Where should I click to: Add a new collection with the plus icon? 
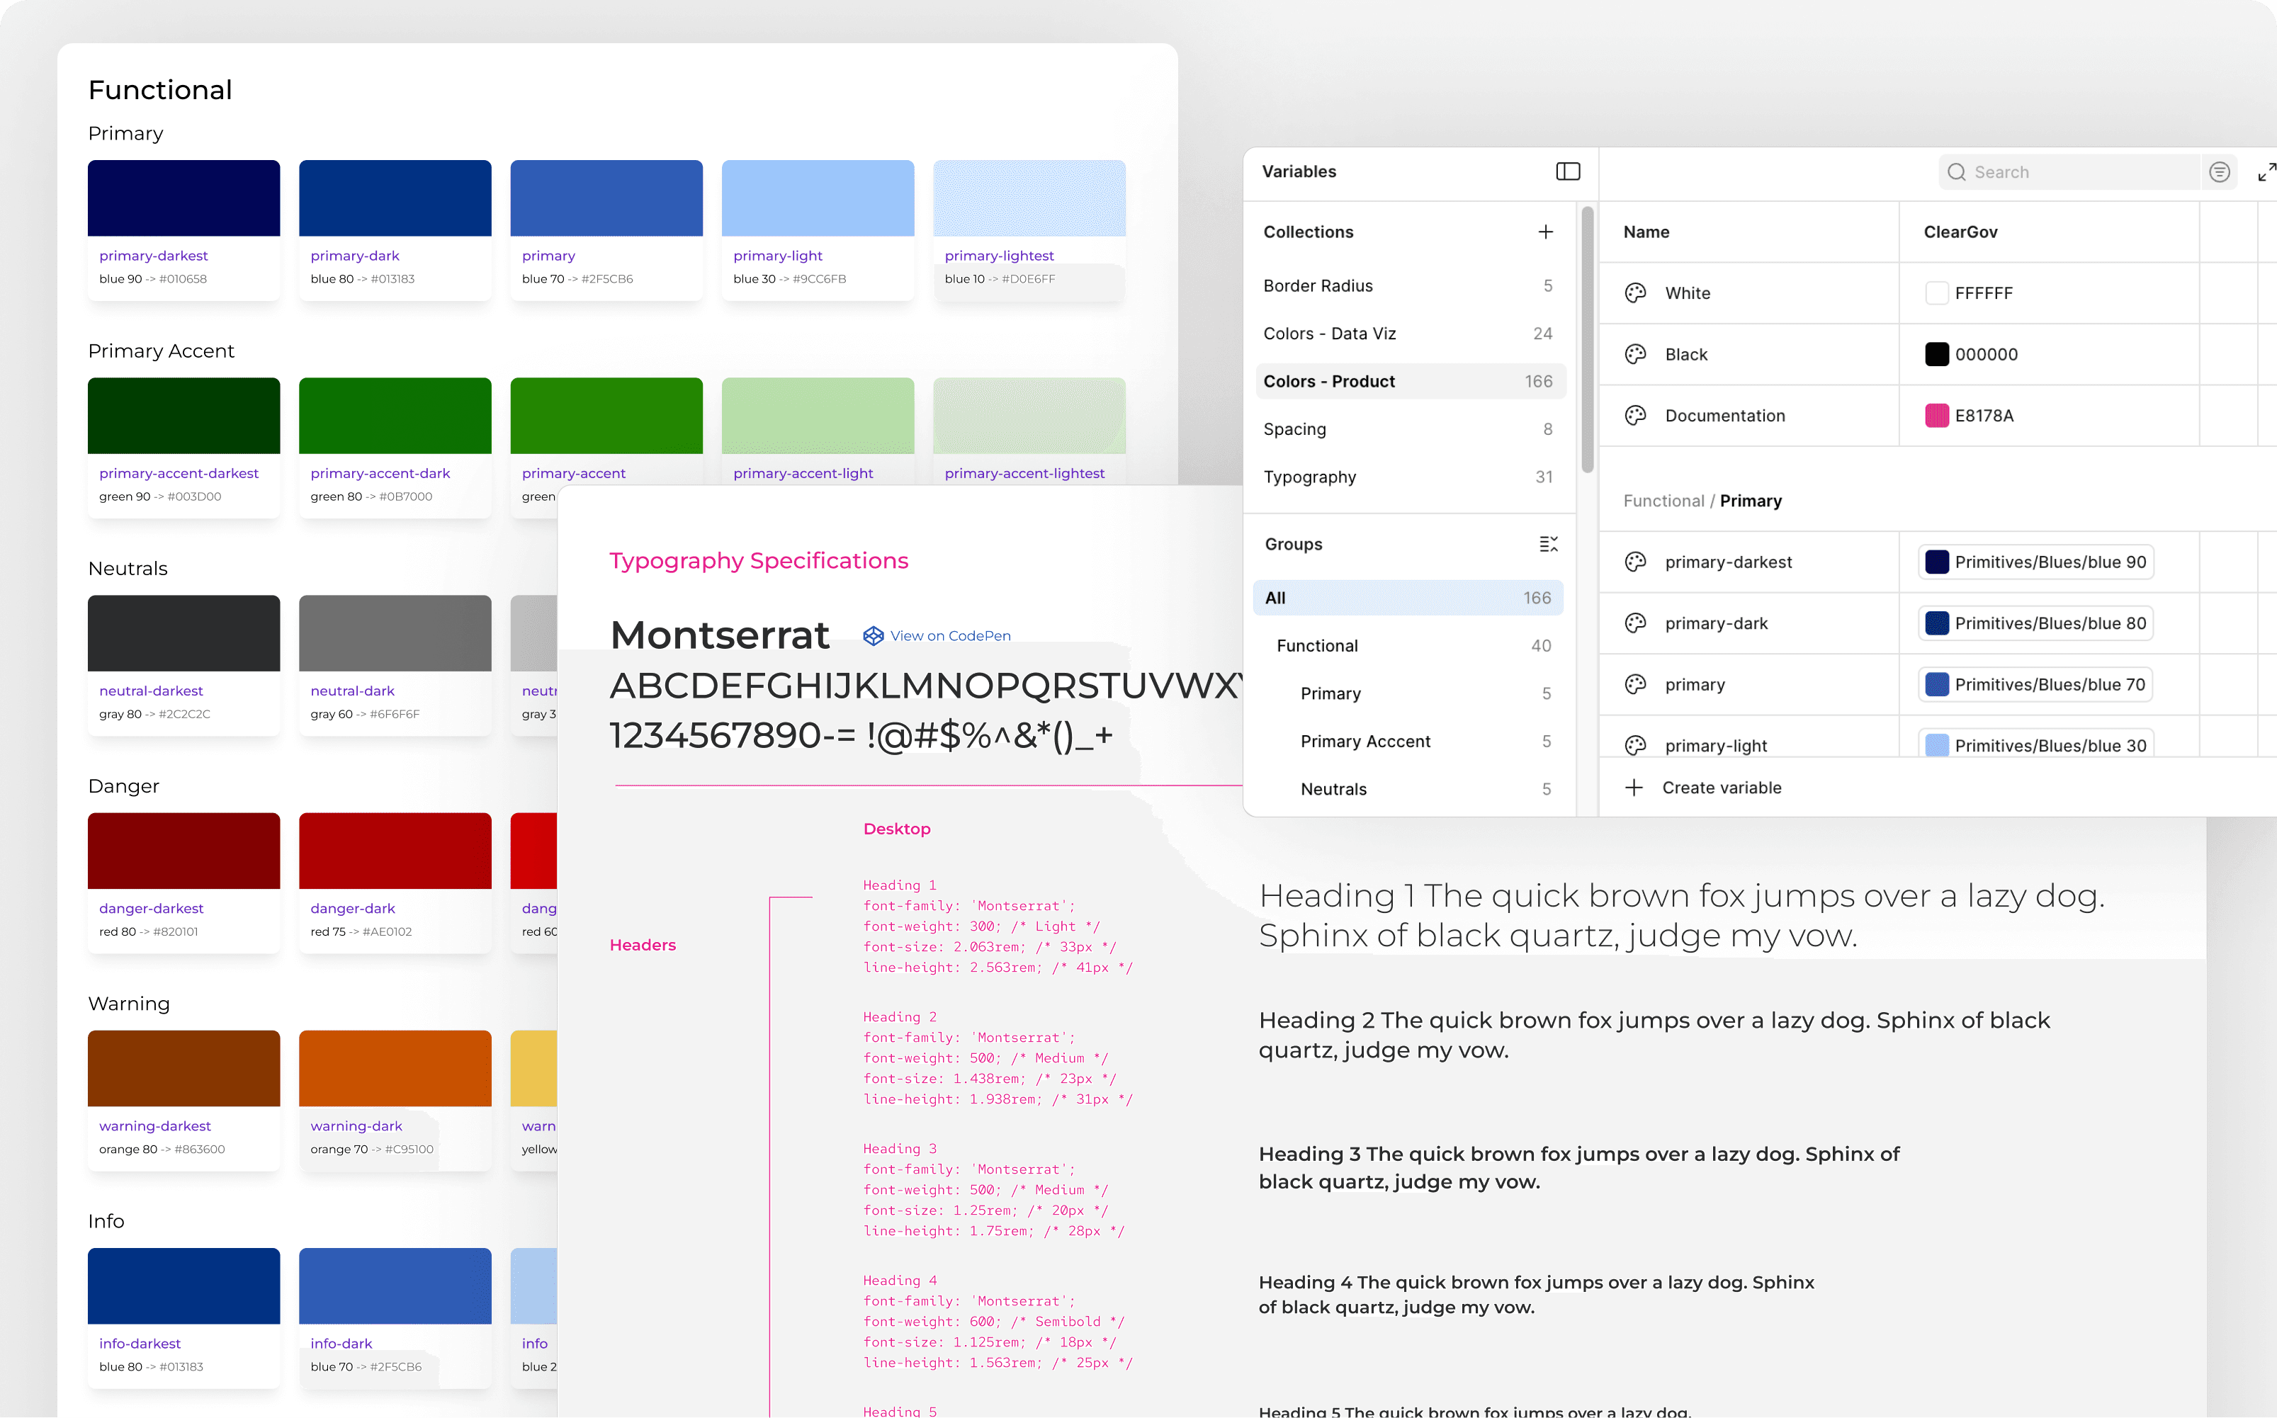coord(1545,232)
